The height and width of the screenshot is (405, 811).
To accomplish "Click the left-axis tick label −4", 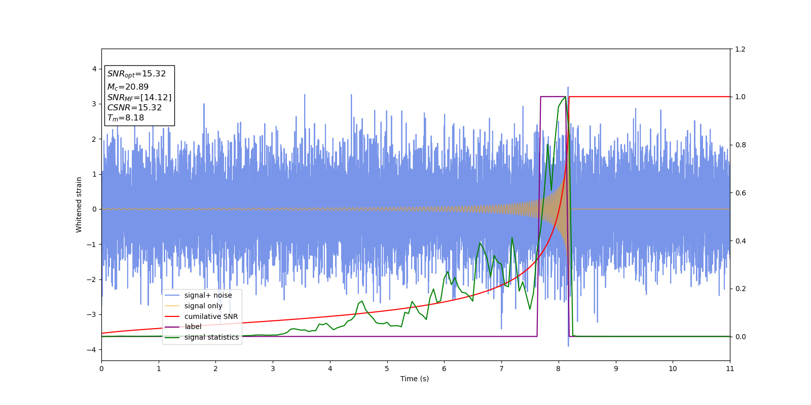I will (92, 350).
